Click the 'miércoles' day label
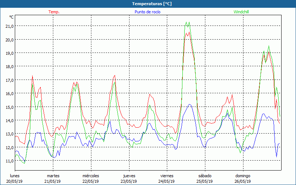Viewport: 296px width, 185px height. point(91,176)
